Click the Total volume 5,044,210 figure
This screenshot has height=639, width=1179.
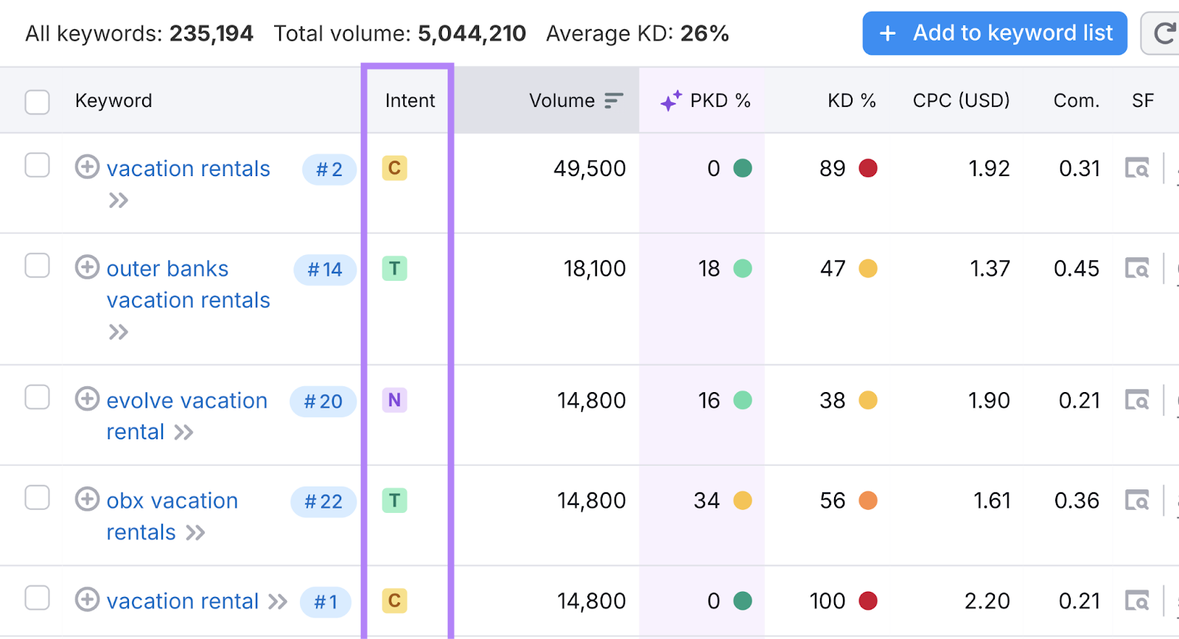click(x=472, y=34)
